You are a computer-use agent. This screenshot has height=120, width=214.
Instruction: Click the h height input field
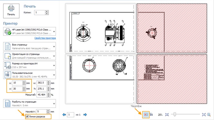(x=42, y=89)
